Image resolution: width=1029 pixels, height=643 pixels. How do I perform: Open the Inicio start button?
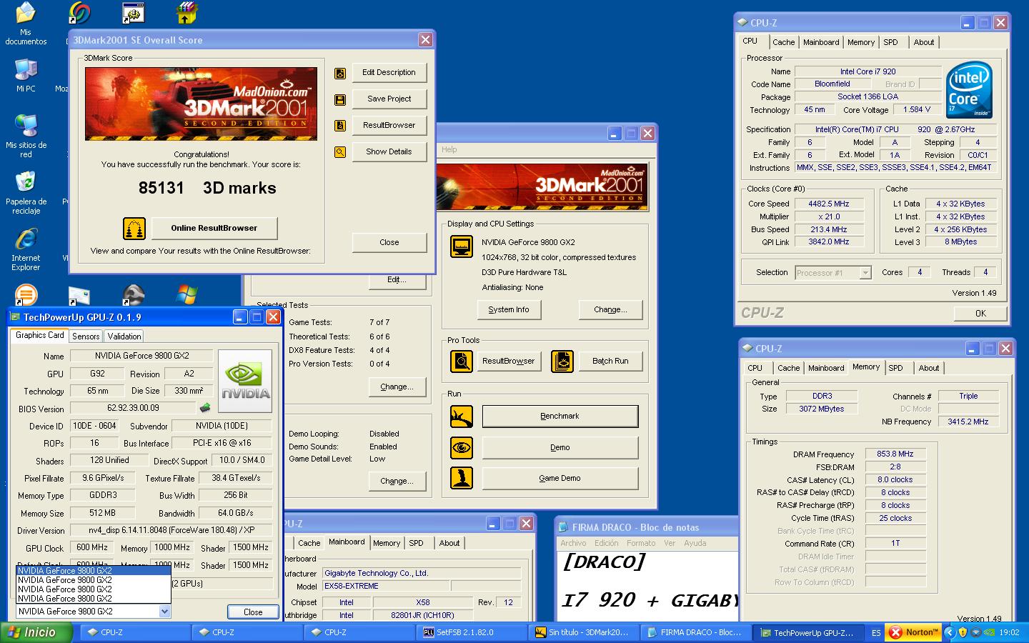[36, 632]
